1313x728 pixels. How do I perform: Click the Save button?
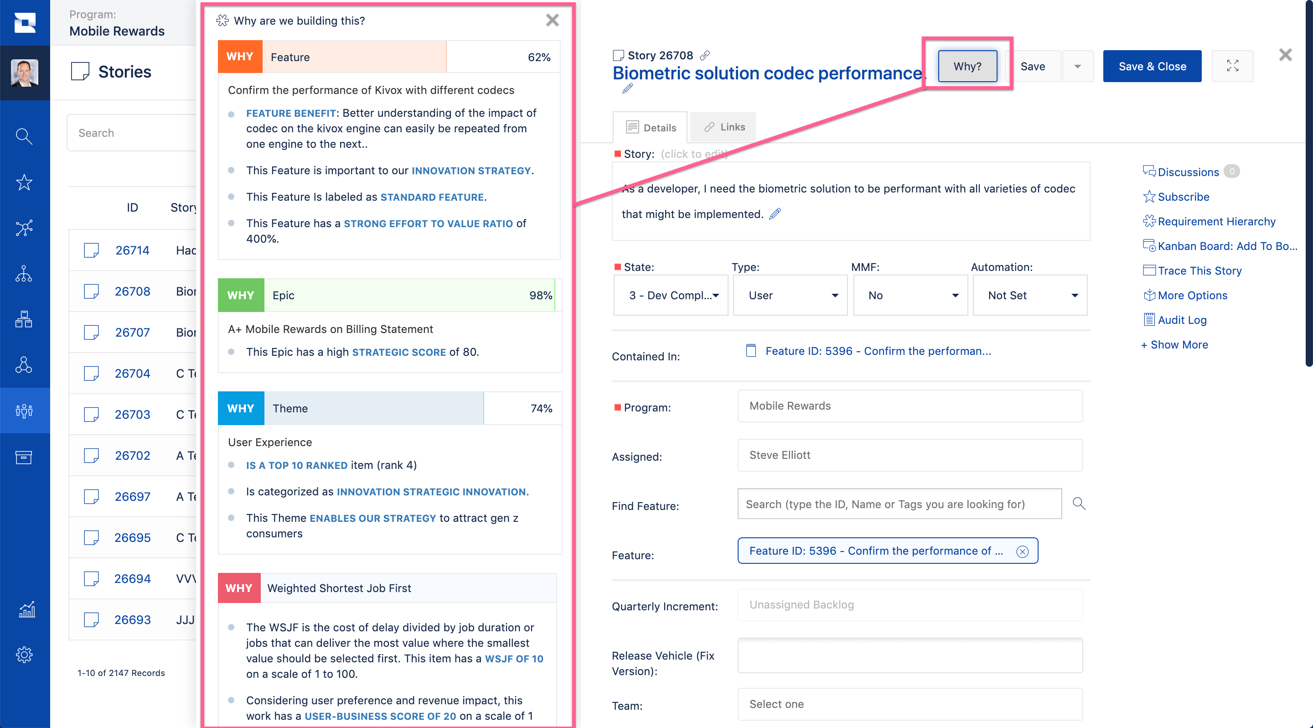(x=1033, y=66)
